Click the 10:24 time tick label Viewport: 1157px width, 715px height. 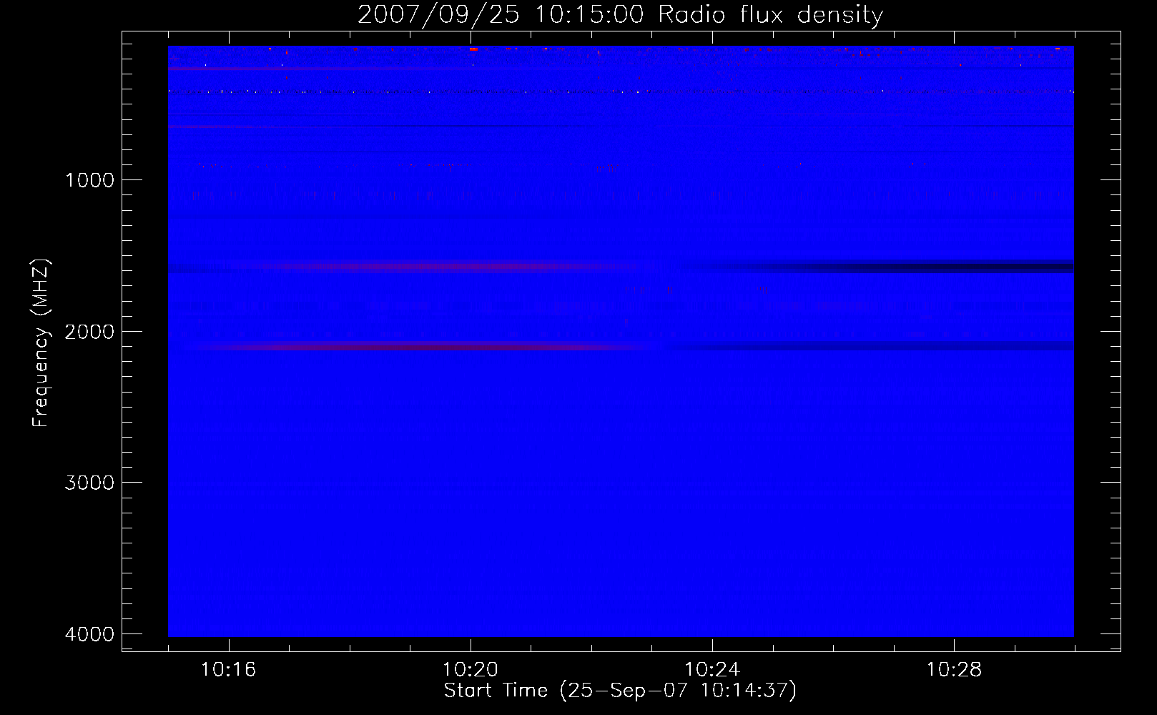pyautogui.click(x=712, y=670)
